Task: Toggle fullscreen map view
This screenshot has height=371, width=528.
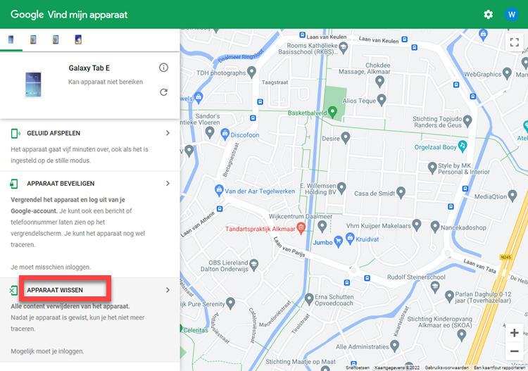Action: pos(514,42)
